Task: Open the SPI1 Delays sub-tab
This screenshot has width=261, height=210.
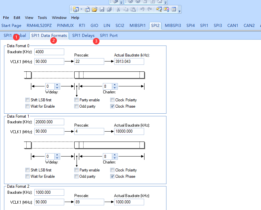Action: coord(83,36)
